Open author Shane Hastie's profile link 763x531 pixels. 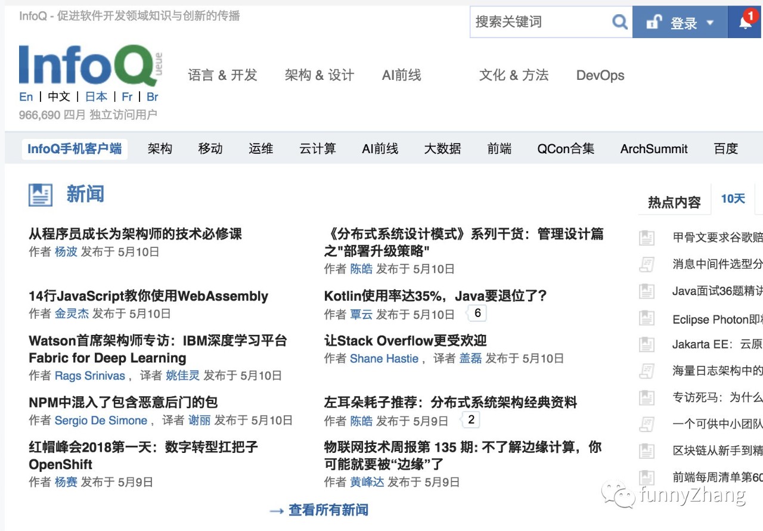coord(384,358)
